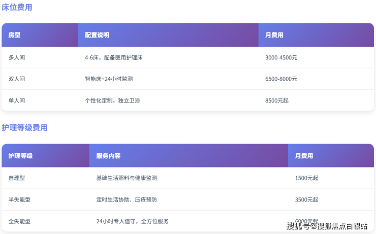This screenshot has height=234, width=376.
Task: Click the 定时生活协助、压疮预防 service text
Action: click(126, 199)
